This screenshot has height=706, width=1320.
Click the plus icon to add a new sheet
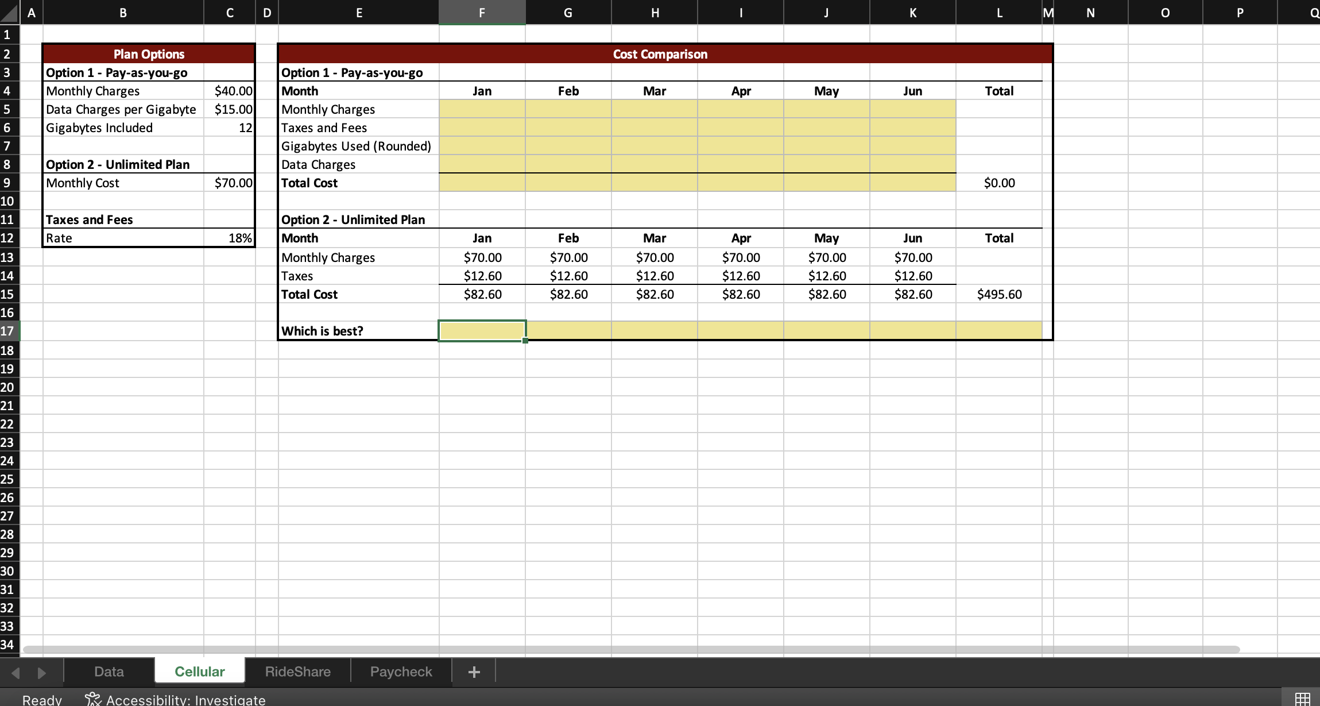click(474, 671)
